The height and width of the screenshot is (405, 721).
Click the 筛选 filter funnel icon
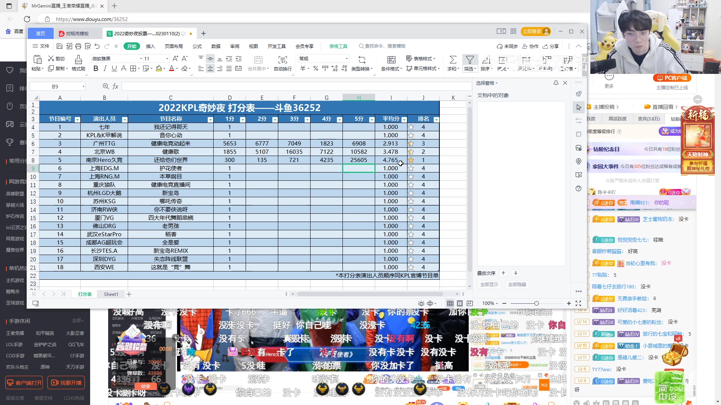coord(470,60)
